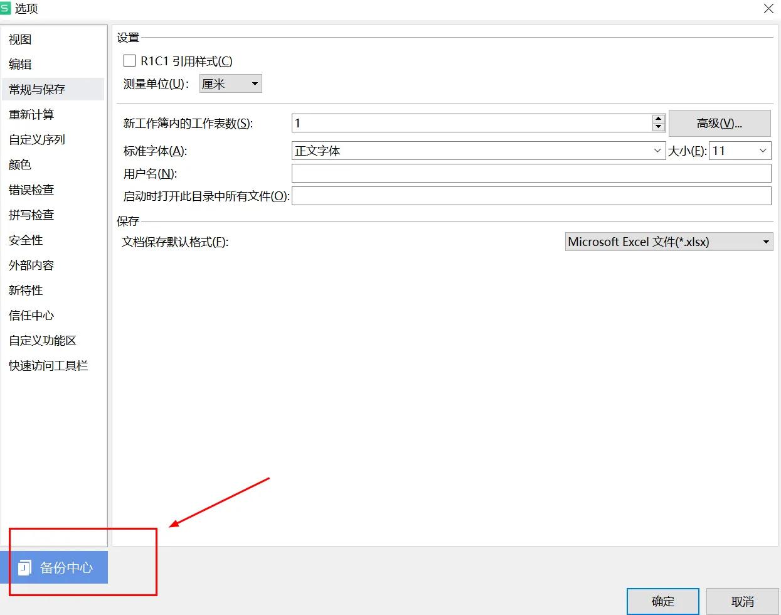
Task: Open the 文档保存默认格式 dropdown
Action: tap(669, 242)
